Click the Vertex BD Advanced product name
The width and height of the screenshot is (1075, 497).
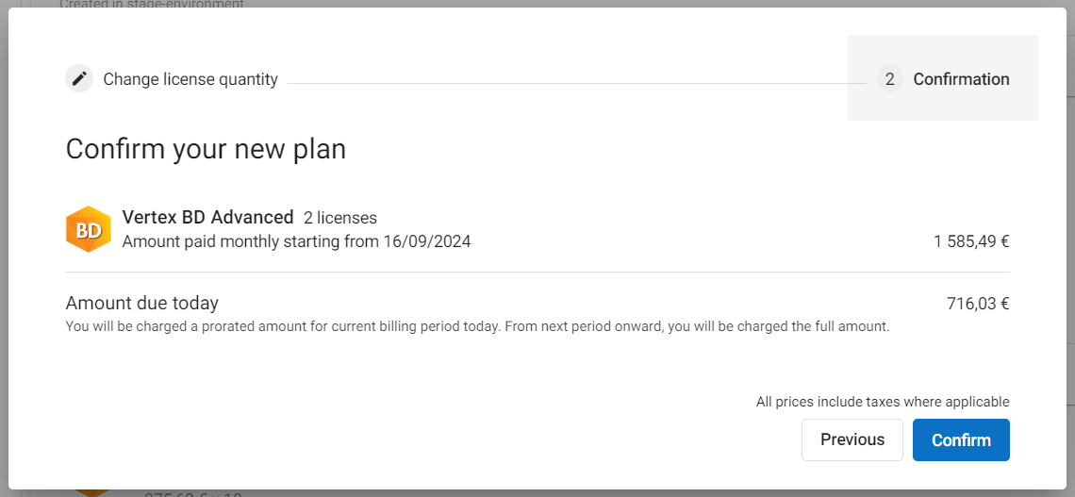[x=207, y=218]
